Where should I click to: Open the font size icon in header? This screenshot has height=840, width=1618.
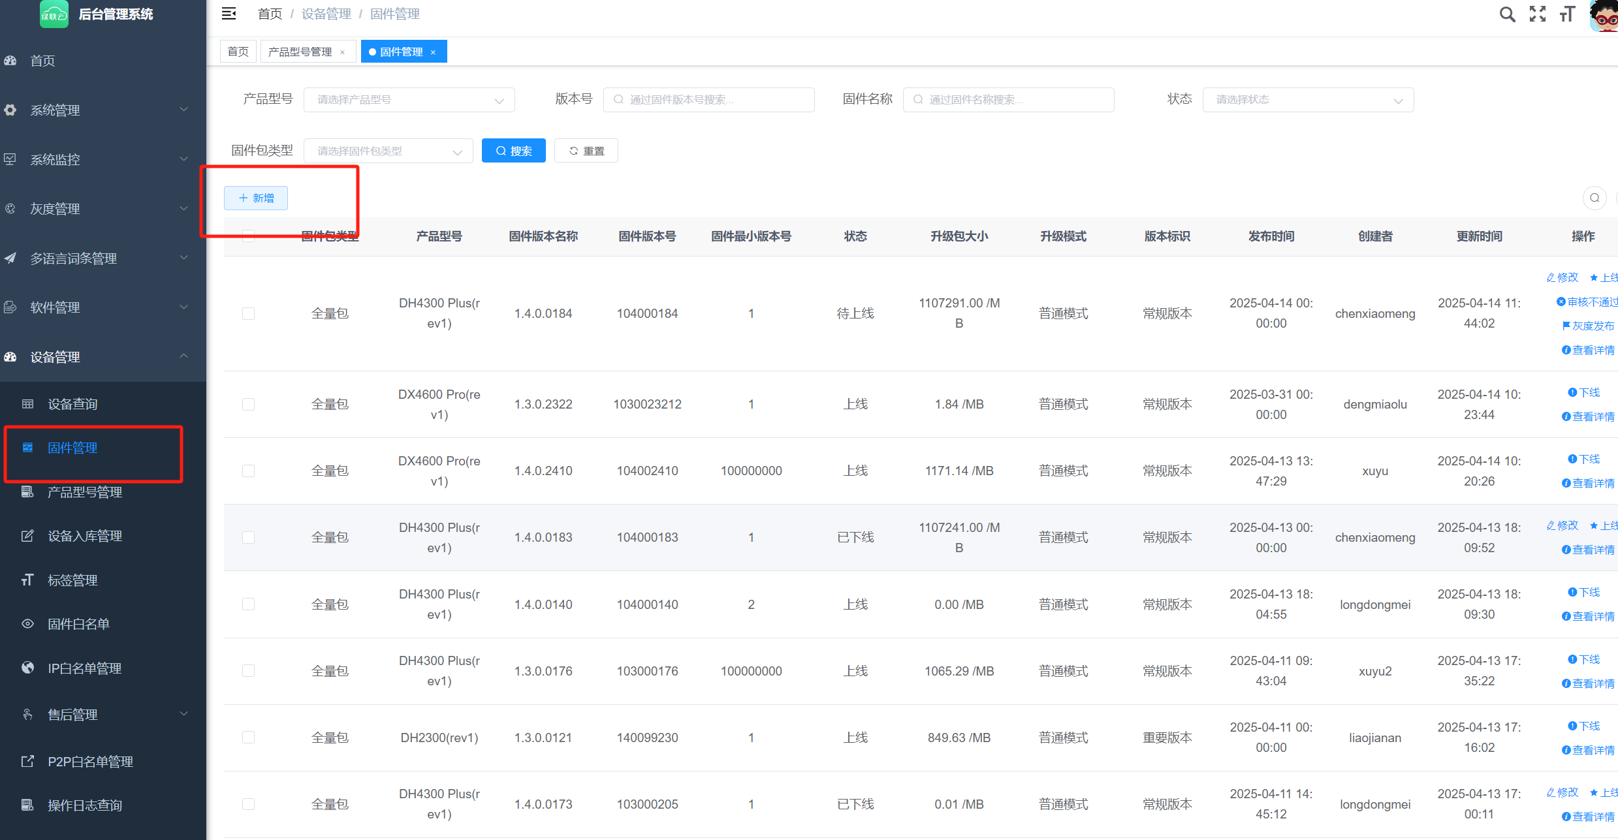[1568, 14]
